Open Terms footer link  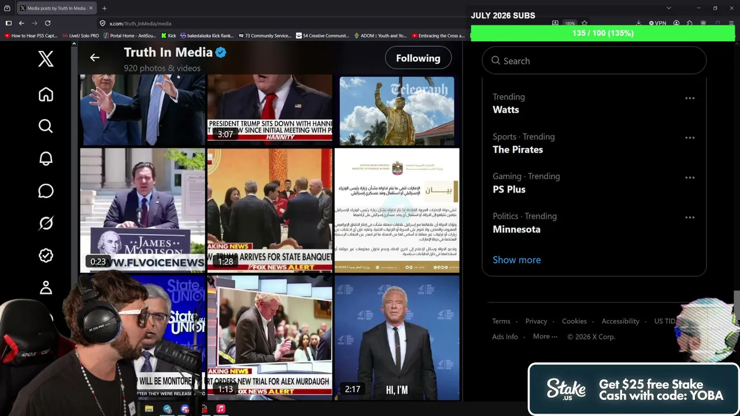point(501,321)
